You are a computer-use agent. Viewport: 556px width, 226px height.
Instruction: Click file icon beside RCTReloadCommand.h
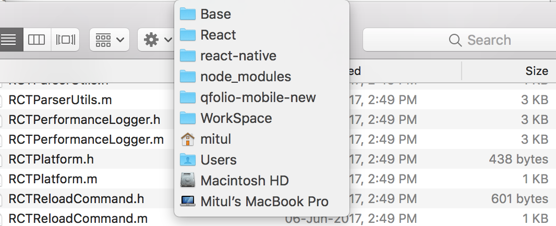point(1,199)
